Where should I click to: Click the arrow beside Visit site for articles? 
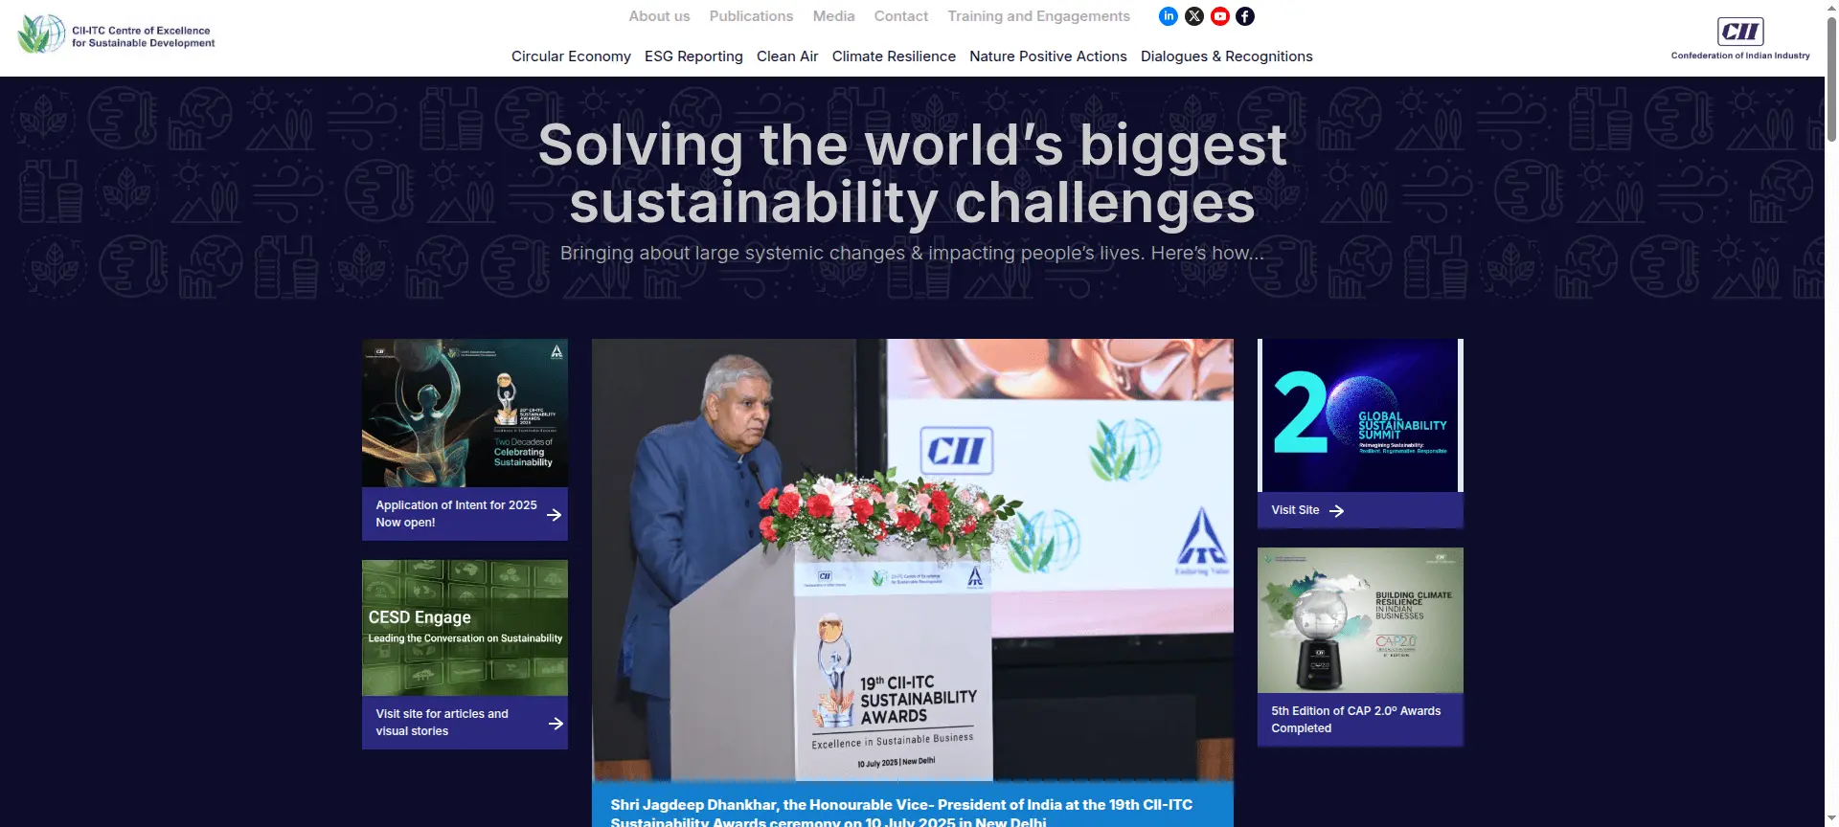[x=556, y=724]
